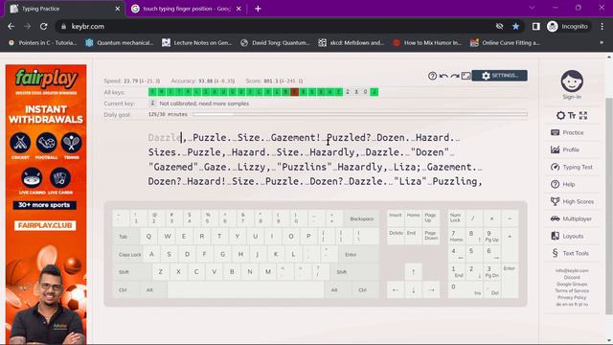Open the browser side panel icon
Viewport: 613px width, 345px height.
[536, 26]
